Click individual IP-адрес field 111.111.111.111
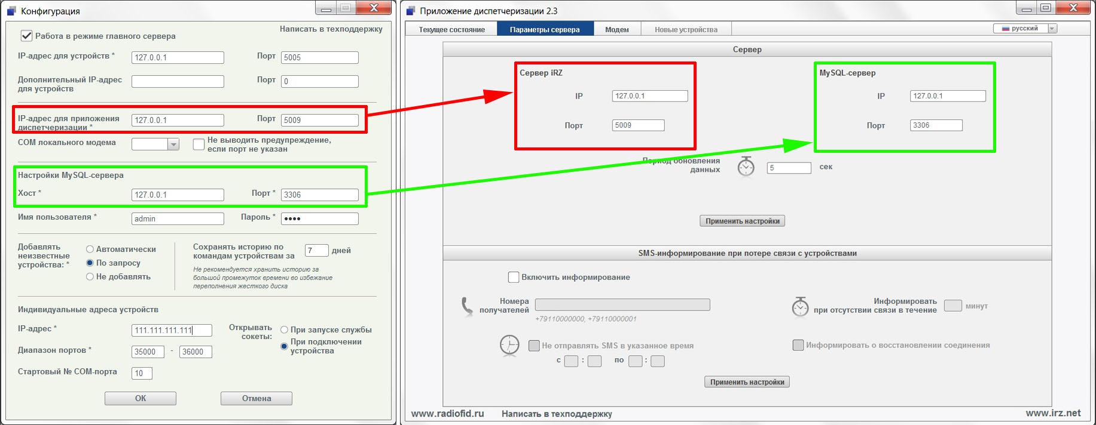 172,331
